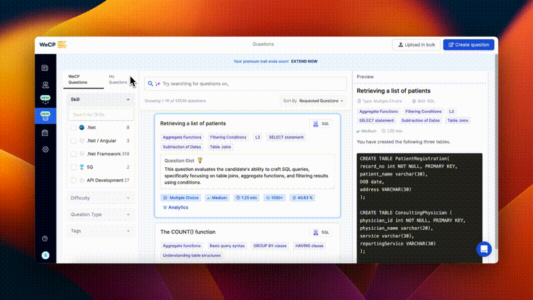Click GROUP BY clause tag
The height and width of the screenshot is (300, 533).
pyautogui.click(x=270, y=246)
